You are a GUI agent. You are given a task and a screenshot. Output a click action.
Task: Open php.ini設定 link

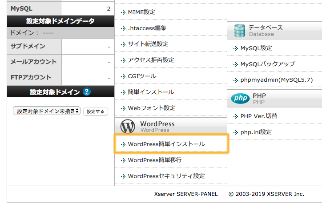pos(256,132)
